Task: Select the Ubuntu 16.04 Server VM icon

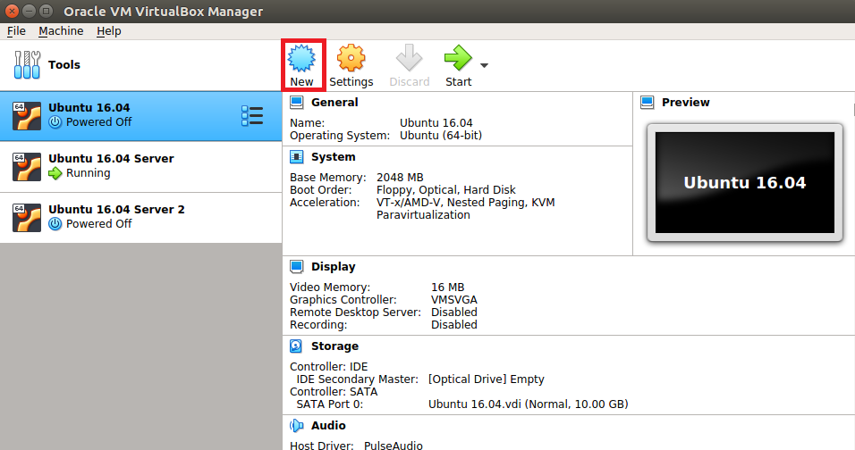Action: (x=27, y=166)
